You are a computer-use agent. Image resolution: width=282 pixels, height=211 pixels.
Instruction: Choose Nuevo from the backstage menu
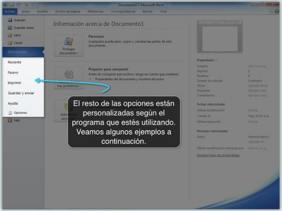tap(23, 73)
